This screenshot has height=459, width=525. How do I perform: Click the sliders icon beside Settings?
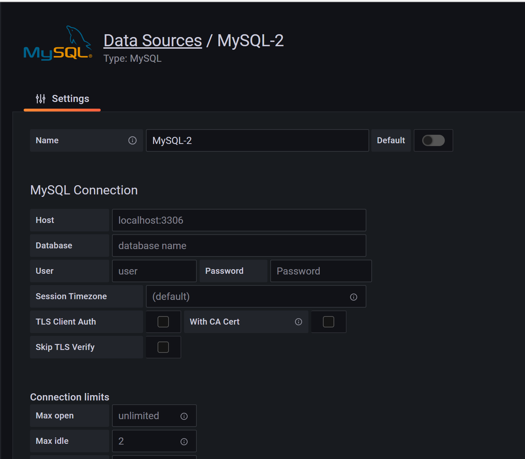40,98
